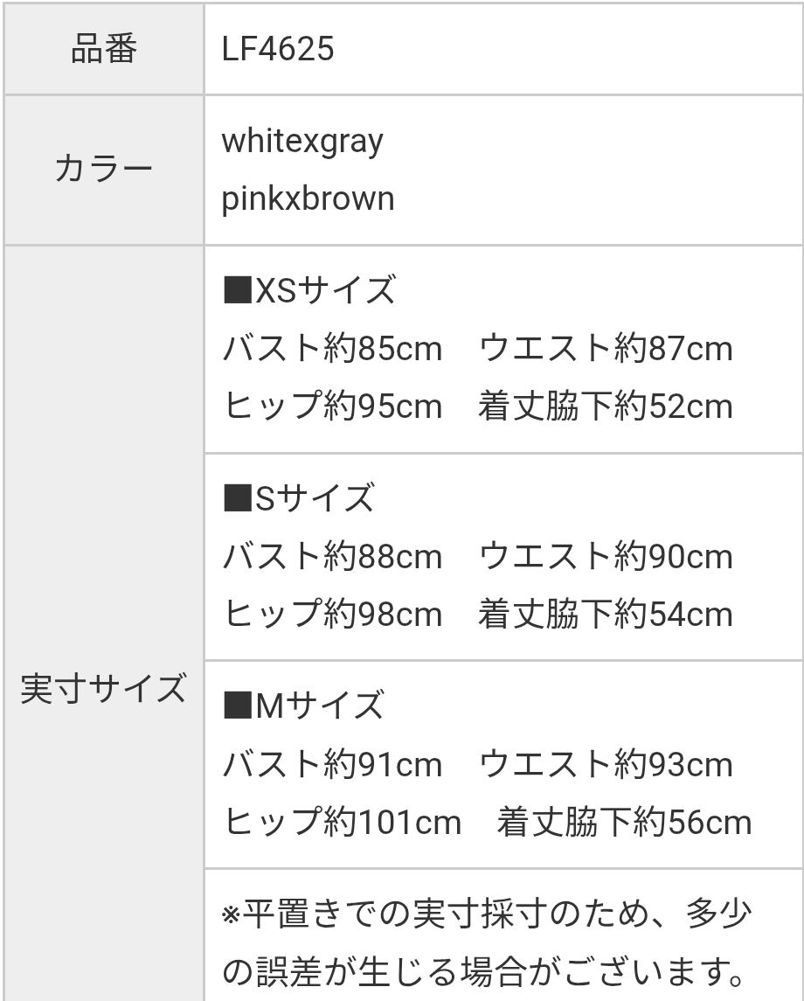
Task: Click the カラー header cell
Action: (103, 169)
